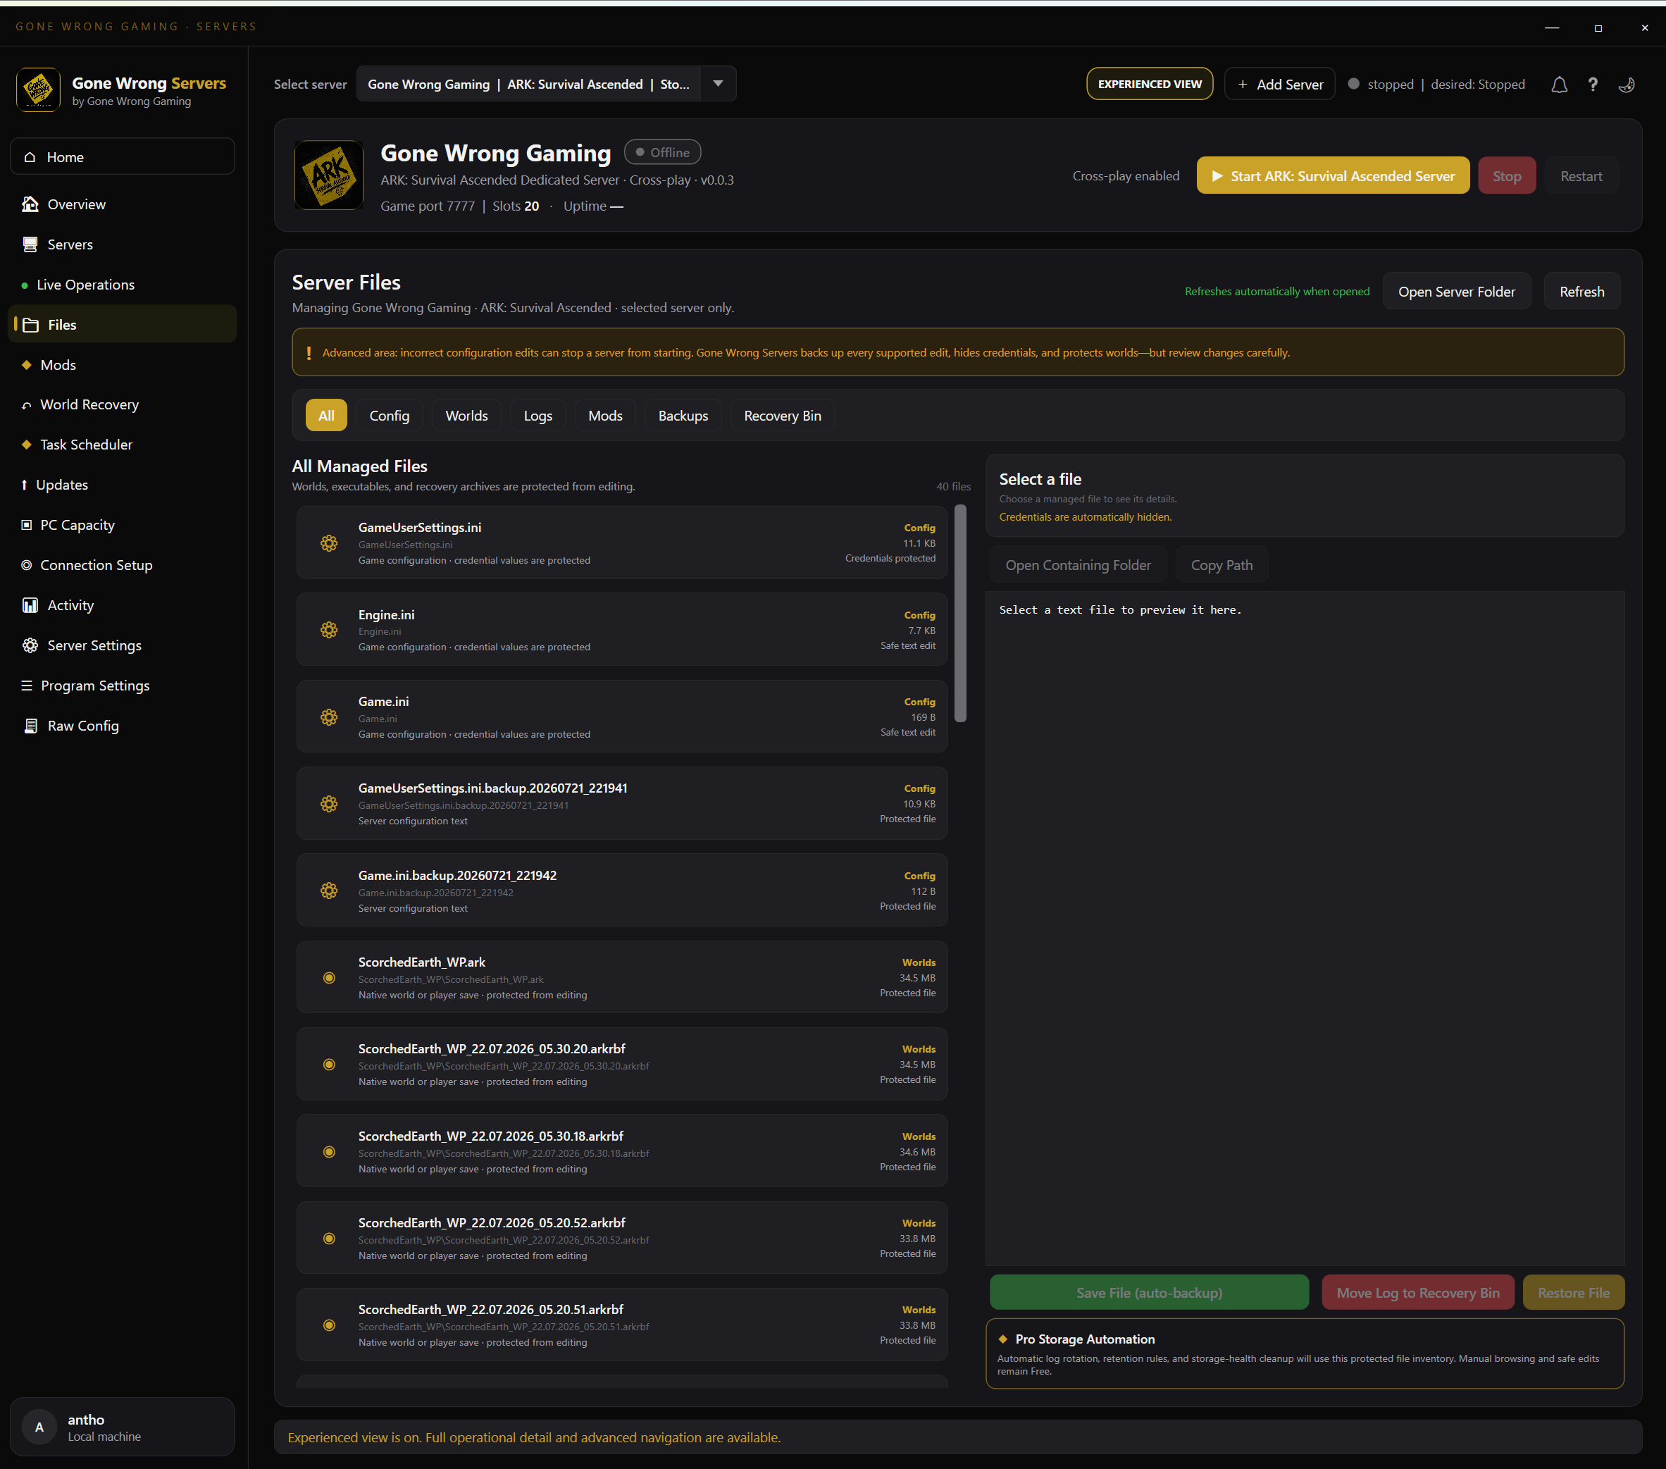Click the Select server combo box text
This screenshot has width=1666, height=1469.
point(528,84)
